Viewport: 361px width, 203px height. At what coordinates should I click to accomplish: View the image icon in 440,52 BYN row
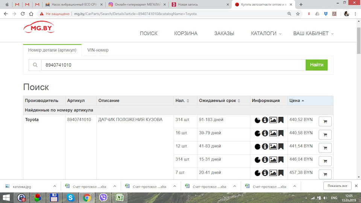coord(273,120)
